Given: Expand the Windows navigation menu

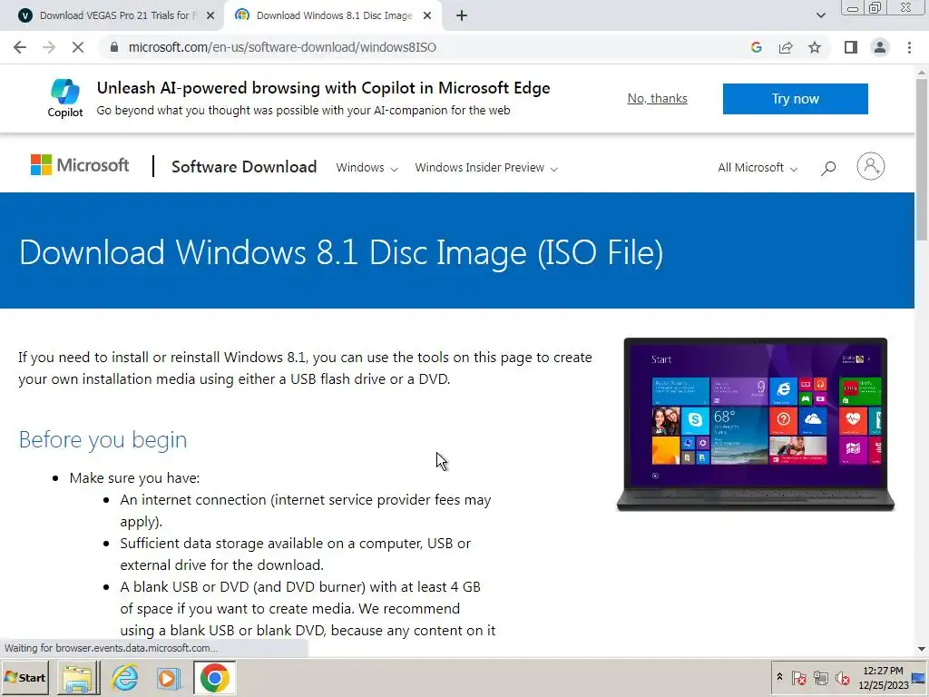Looking at the screenshot, I should coord(367,168).
